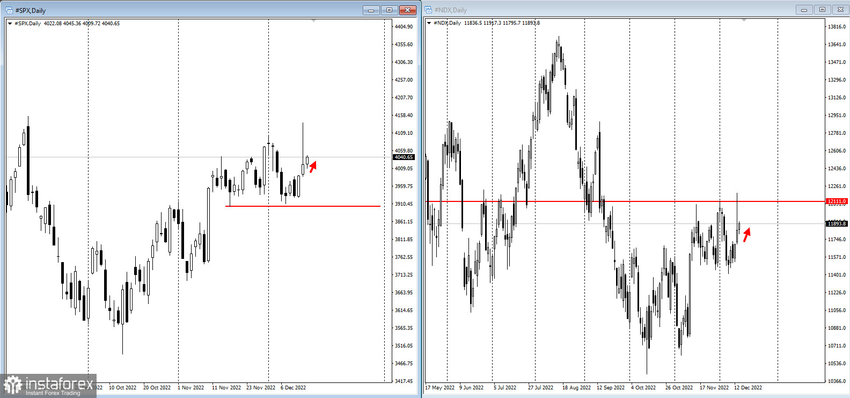850x398 pixels.
Task: Click date 26 Oct 2022 on NDX timeline
Action: (x=679, y=388)
